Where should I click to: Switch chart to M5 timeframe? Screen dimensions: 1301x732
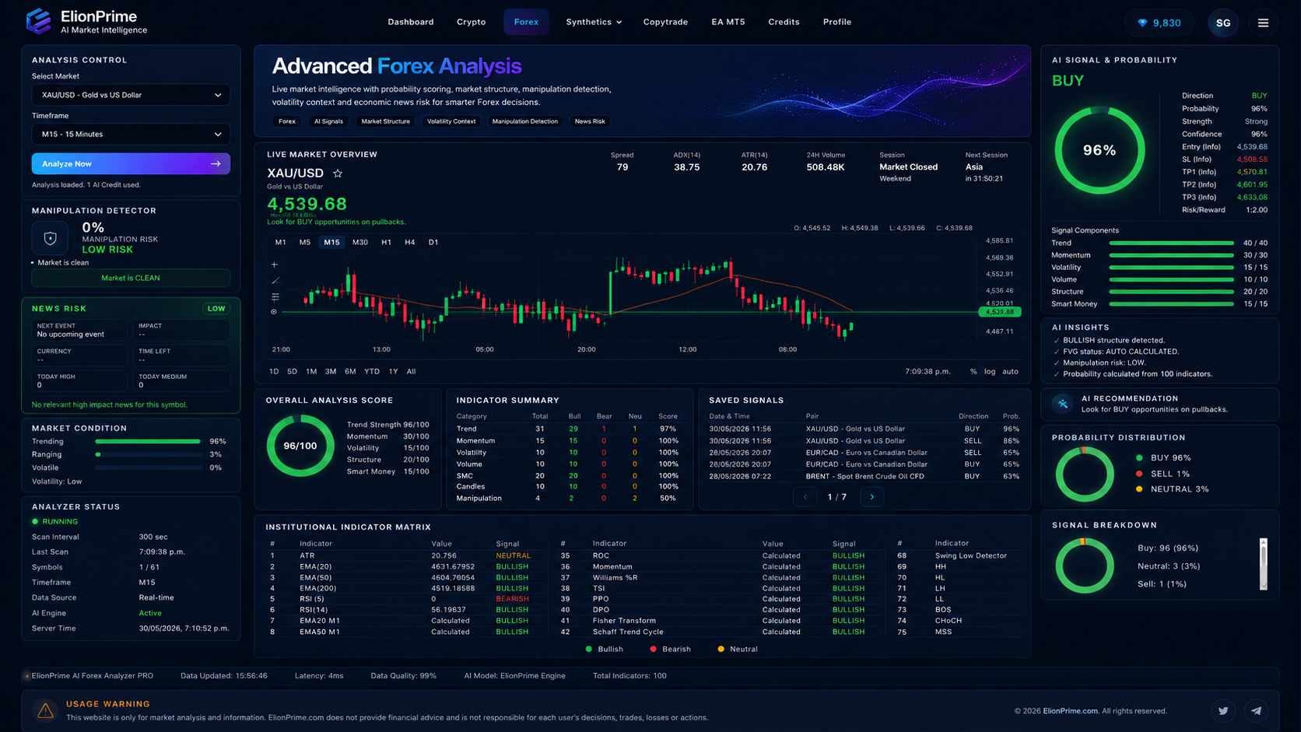[x=305, y=242]
